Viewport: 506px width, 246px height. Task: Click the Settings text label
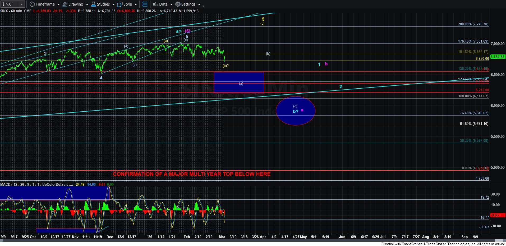coord(188,4)
